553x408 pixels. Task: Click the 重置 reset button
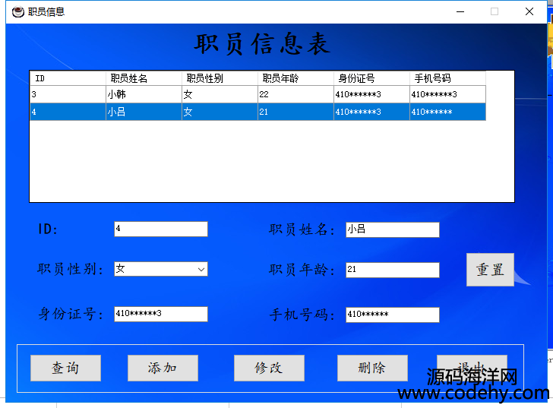(x=490, y=270)
